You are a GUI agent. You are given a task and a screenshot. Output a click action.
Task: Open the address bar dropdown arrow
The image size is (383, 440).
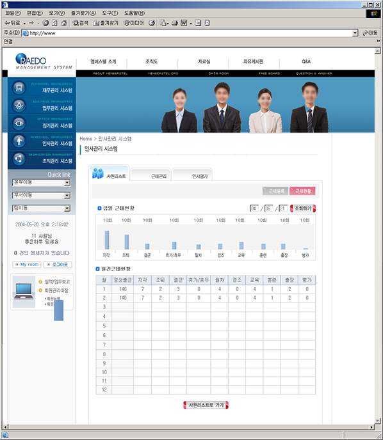coord(355,33)
